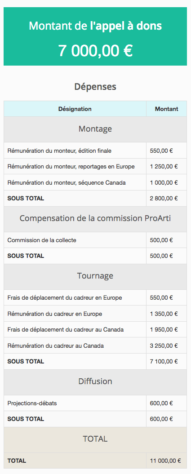
Task: Click 'Rémunération du cadreur en Europe' row
Action: coord(95,314)
